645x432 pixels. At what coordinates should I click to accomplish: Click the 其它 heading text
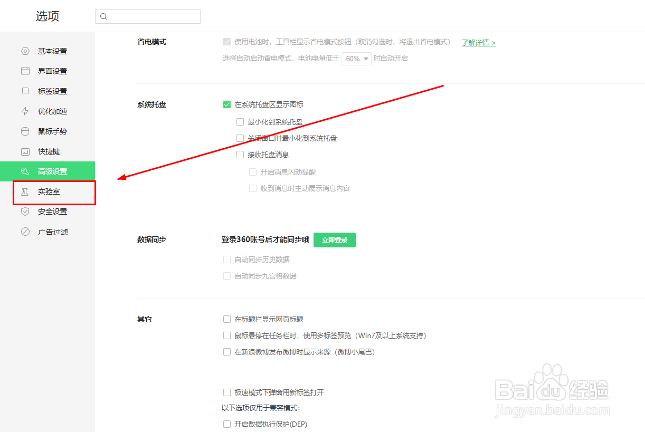point(145,319)
